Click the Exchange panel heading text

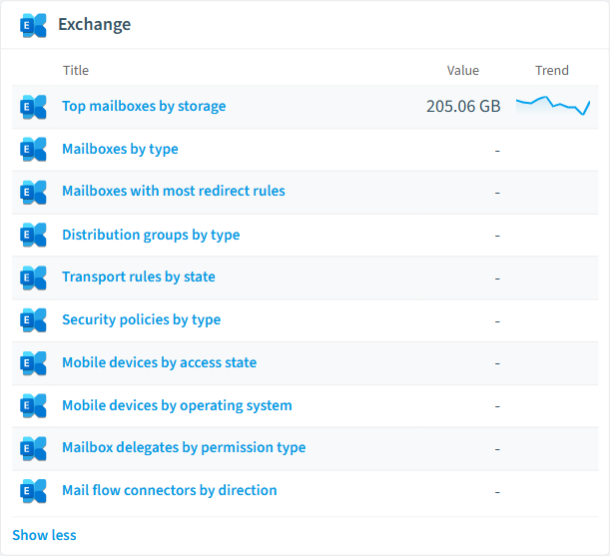[95, 25]
